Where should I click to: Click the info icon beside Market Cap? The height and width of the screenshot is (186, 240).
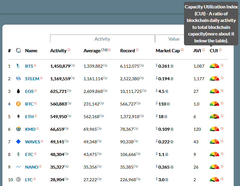coord(182,50)
